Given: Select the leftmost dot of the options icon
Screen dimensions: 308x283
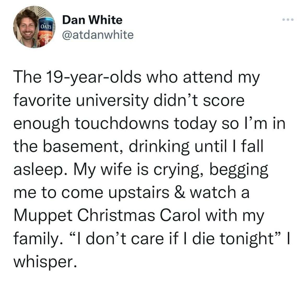Looking at the screenshot, I should tap(283, 19).
